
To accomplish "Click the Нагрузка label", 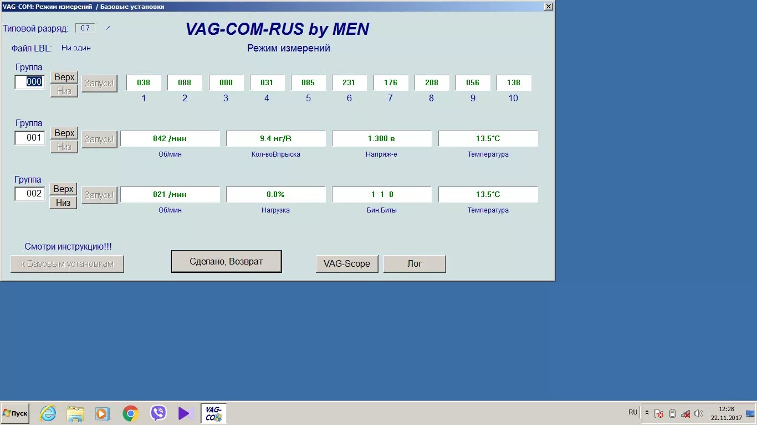I will tap(276, 210).
